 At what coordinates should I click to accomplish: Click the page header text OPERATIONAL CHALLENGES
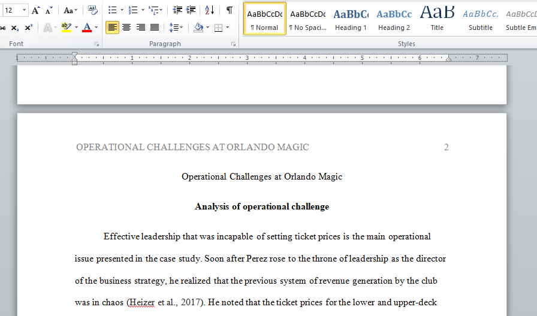click(x=192, y=147)
